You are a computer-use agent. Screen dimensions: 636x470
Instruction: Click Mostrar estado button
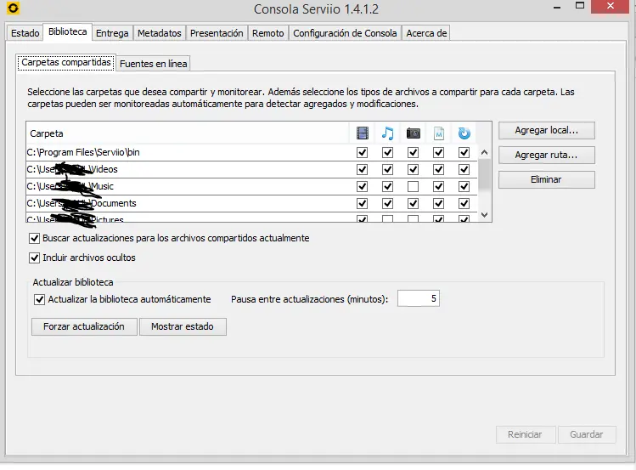[183, 326]
